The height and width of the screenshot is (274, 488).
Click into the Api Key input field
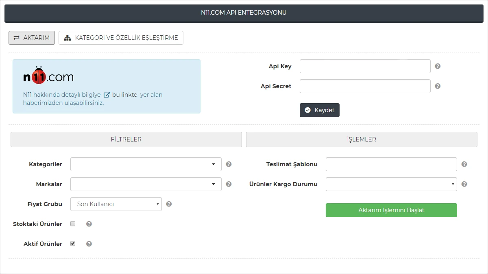click(365, 66)
